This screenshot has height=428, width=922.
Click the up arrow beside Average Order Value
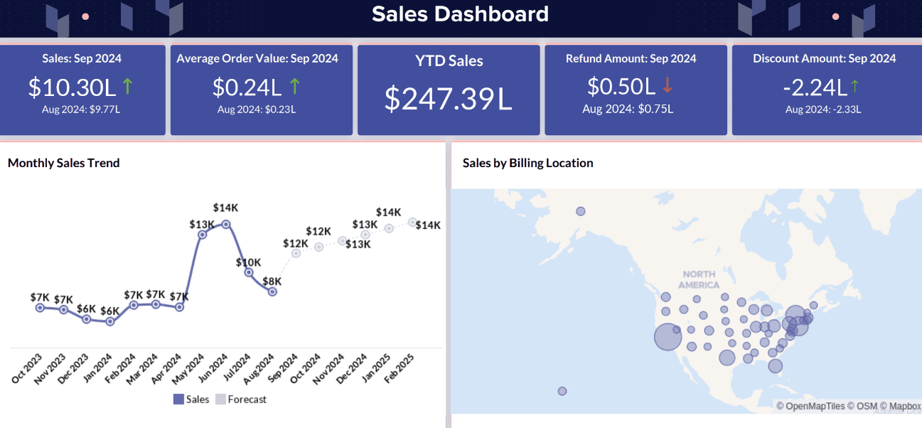pyautogui.click(x=294, y=87)
